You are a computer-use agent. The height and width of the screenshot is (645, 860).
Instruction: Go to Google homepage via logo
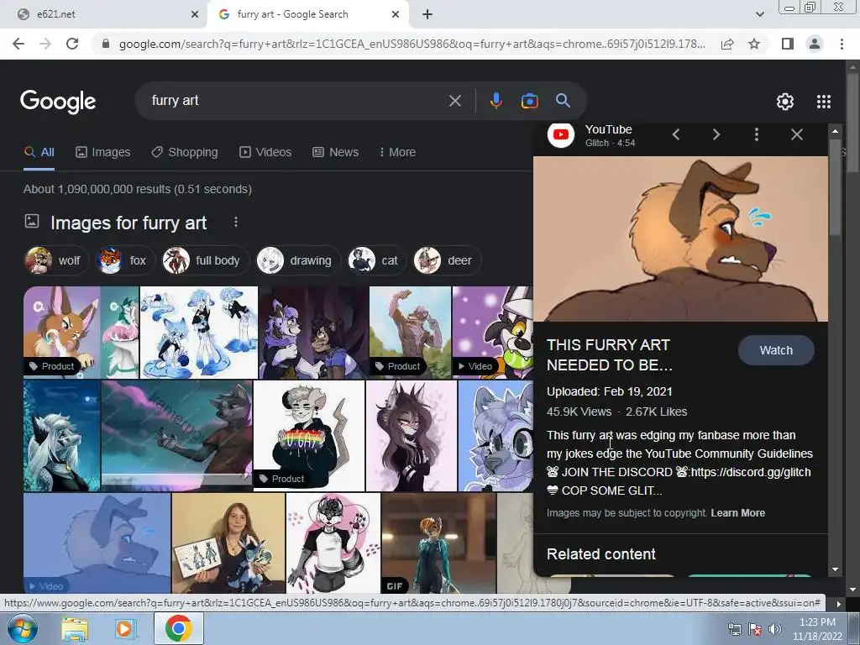(x=58, y=102)
